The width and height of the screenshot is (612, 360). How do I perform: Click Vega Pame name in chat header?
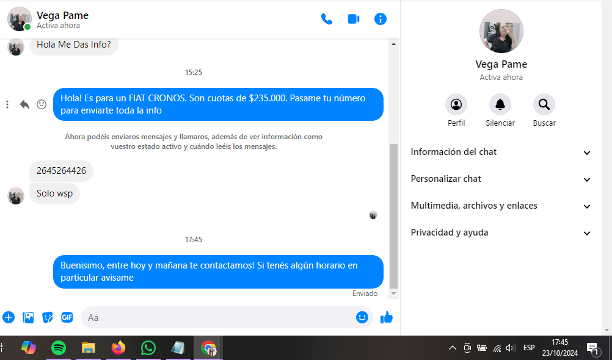click(62, 16)
